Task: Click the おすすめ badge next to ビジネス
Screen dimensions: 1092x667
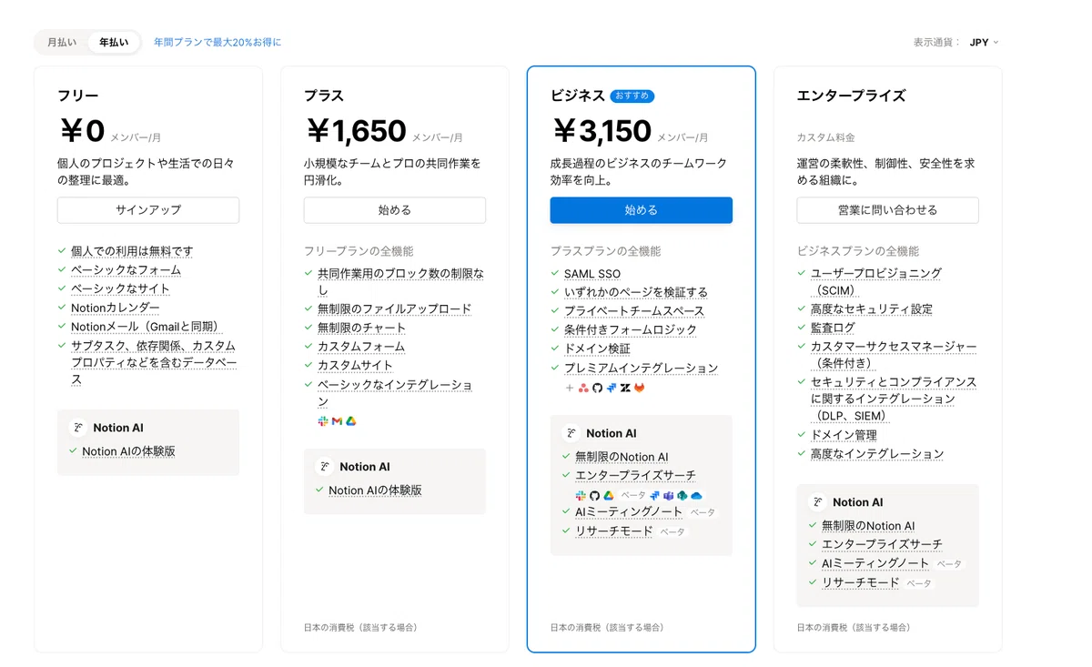Action: pos(632,96)
